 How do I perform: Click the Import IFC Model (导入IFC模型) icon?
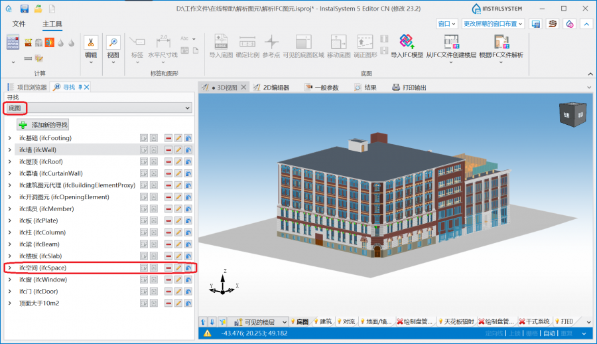click(407, 43)
